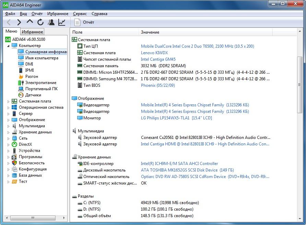Image resolution: width=306 pixels, height=225 pixels.
Task: Open the Файл menu
Action: point(10,14)
